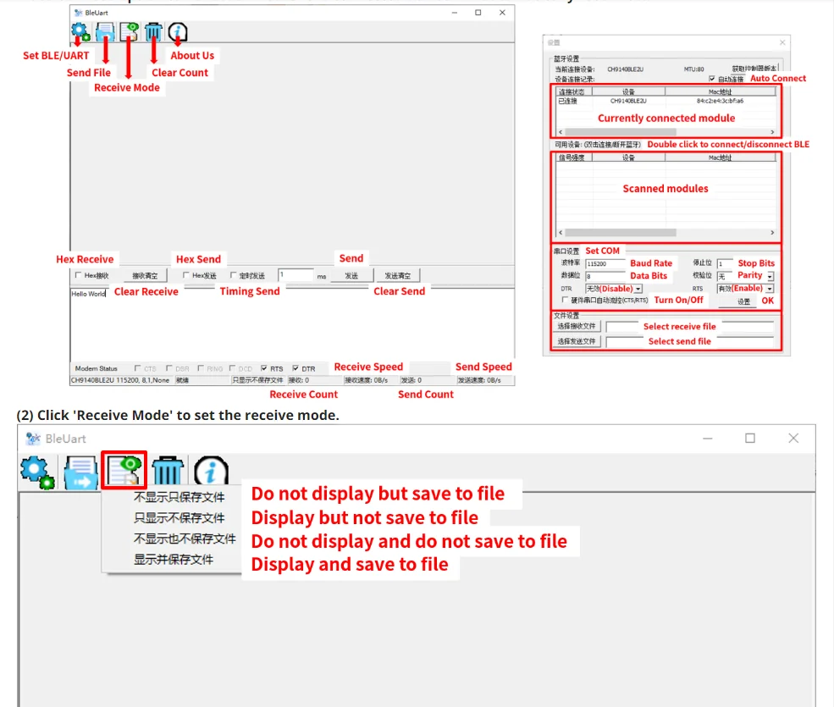
Task: Click the connected-device list horizontal scrollbar thumb
Action: pos(620,132)
